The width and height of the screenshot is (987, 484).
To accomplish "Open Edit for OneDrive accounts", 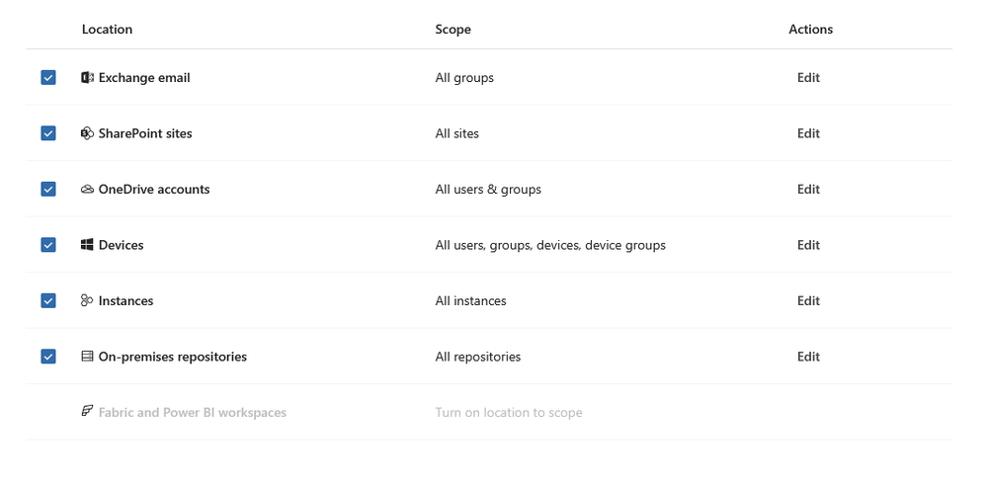I will click(x=808, y=190).
